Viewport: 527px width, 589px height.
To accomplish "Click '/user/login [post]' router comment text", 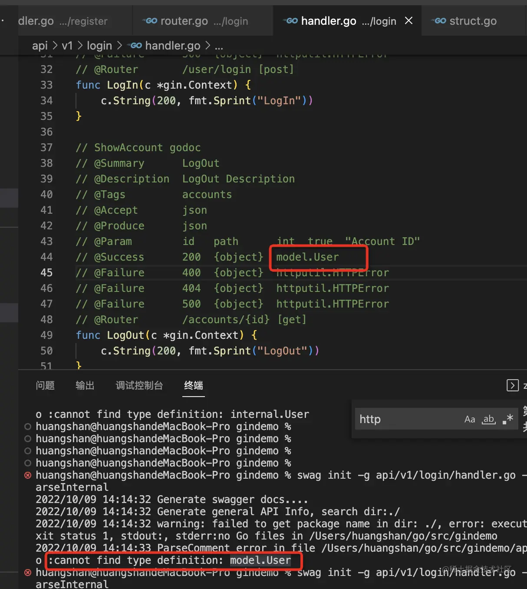I will [238, 69].
